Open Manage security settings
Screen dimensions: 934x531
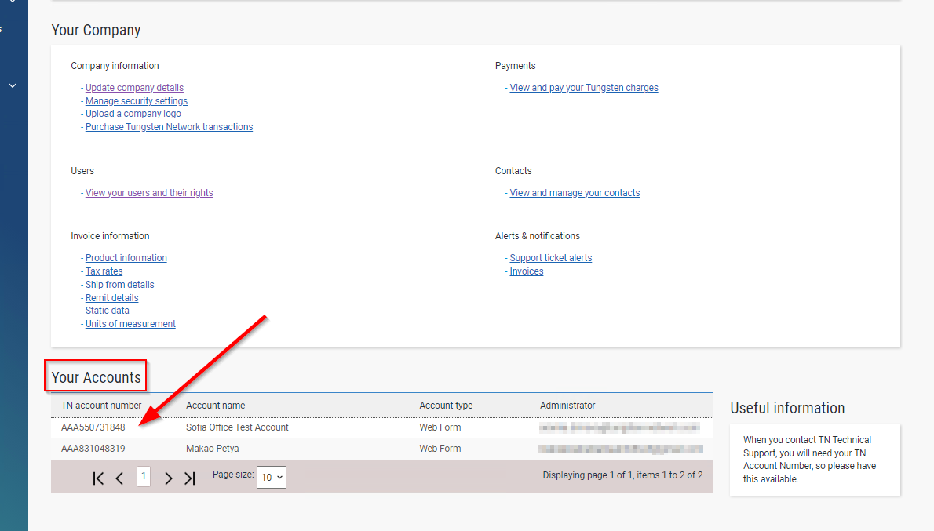point(136,100)
